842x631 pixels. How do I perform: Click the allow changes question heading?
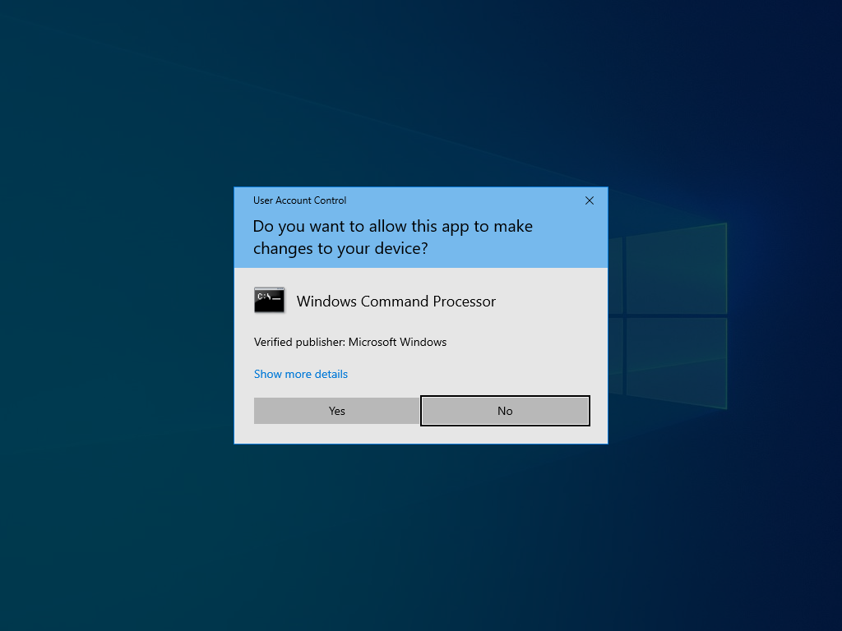coord(392,237)
